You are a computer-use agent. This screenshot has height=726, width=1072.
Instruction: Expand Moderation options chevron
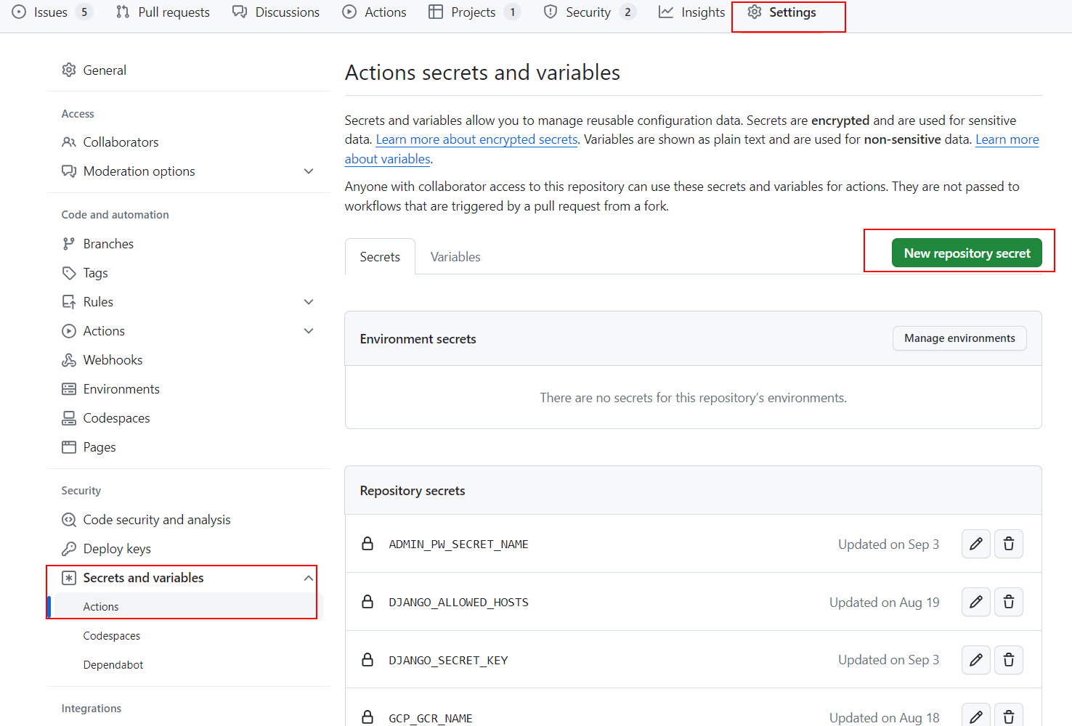pos(309,171)
